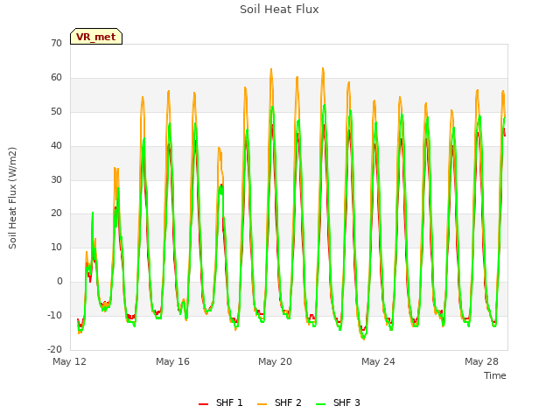Click the orange SHF 2 legend marker
Viewport: 560px width, 420px height.
262,404
